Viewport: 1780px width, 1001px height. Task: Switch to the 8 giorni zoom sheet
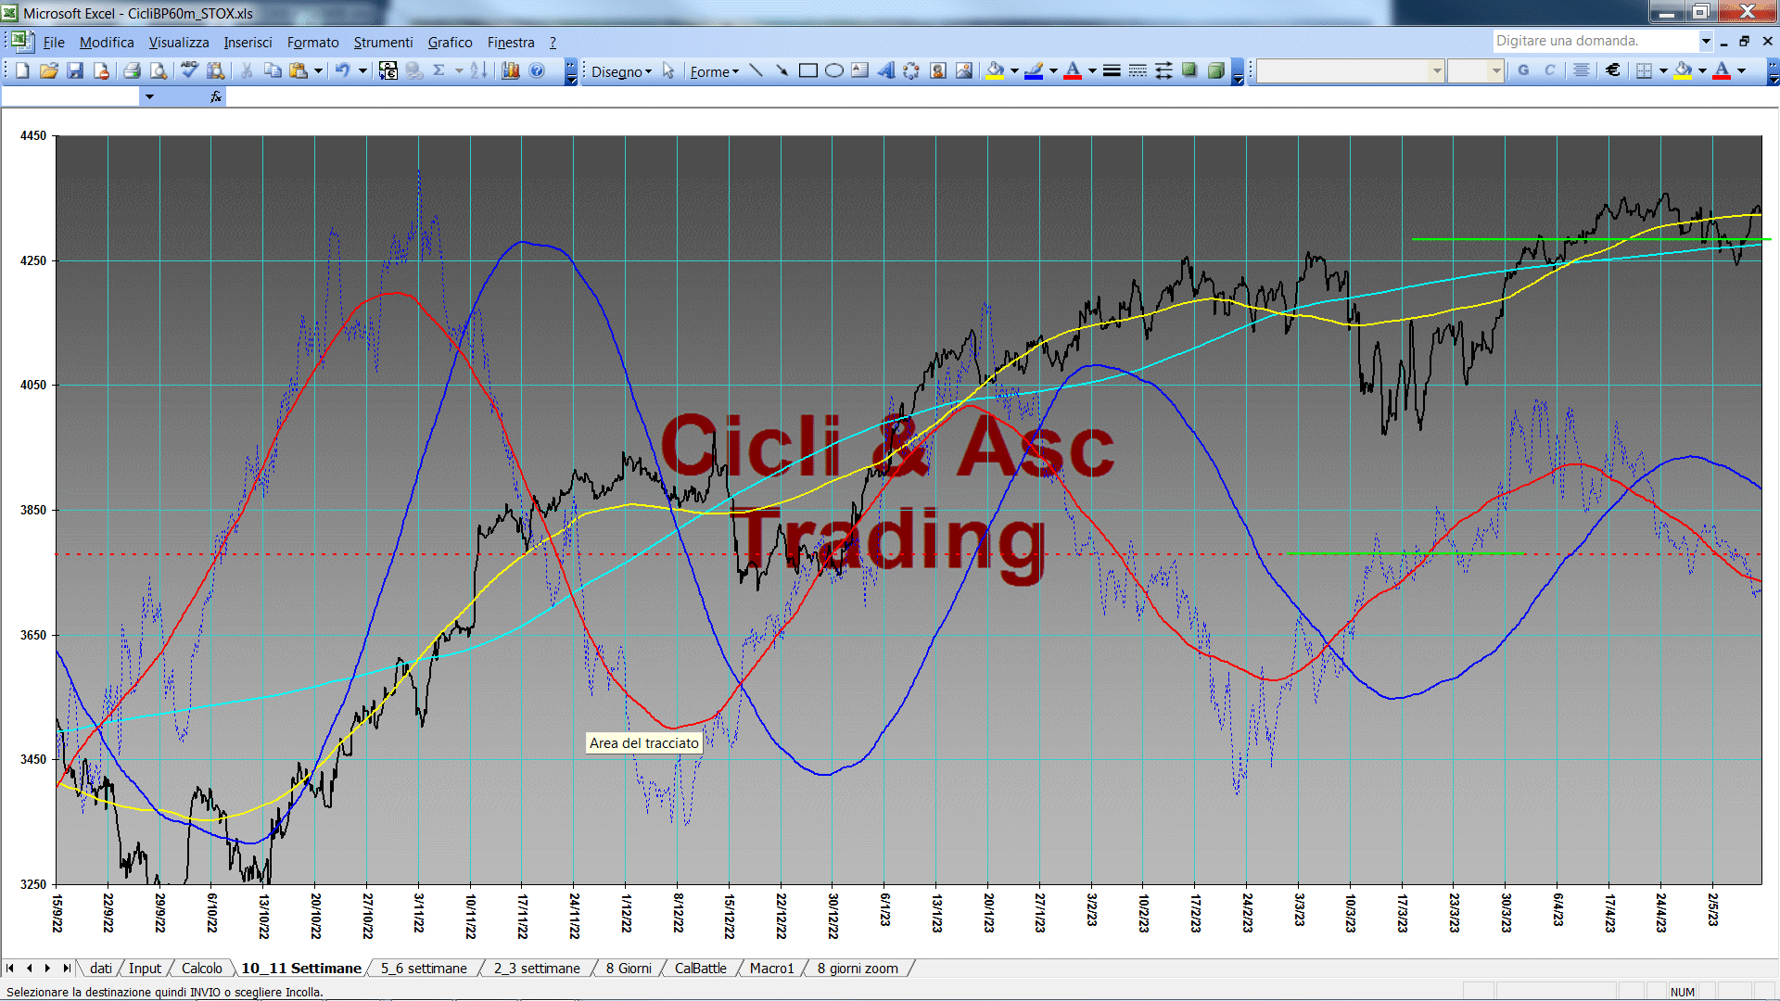tap(858, 969)
